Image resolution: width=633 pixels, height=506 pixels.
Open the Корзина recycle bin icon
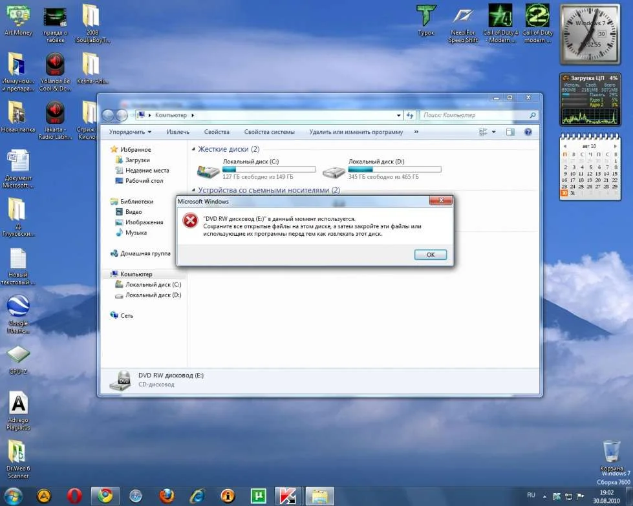click(611, 452)
